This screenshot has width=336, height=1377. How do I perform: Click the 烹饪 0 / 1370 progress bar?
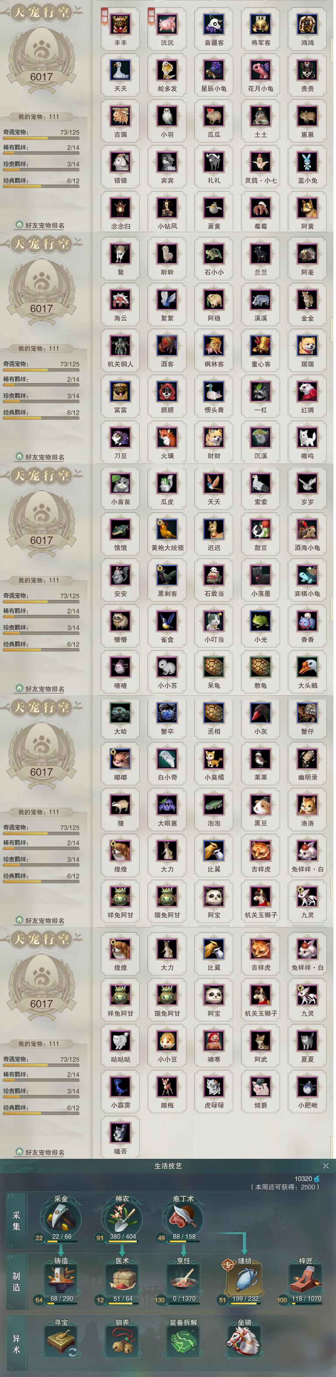click(x=183, y=1299)
